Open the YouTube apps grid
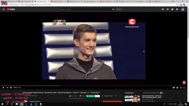The image size is (189, 106). click(x=168, y=9)
